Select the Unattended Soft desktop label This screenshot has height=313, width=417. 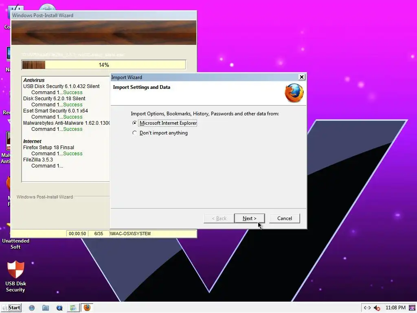[x=16, y=244]
